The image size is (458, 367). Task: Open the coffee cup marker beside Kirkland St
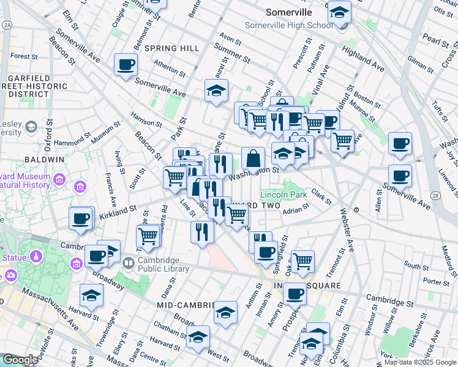coord(81,220)
